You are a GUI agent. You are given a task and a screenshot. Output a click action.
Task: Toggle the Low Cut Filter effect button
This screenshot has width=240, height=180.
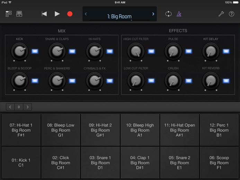pos(151,81)
